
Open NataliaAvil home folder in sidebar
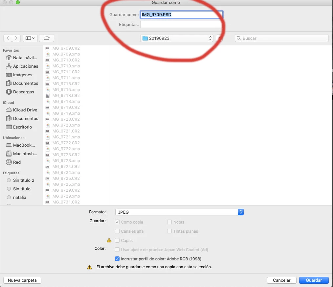pyautogui.click(x=21, y=58)
